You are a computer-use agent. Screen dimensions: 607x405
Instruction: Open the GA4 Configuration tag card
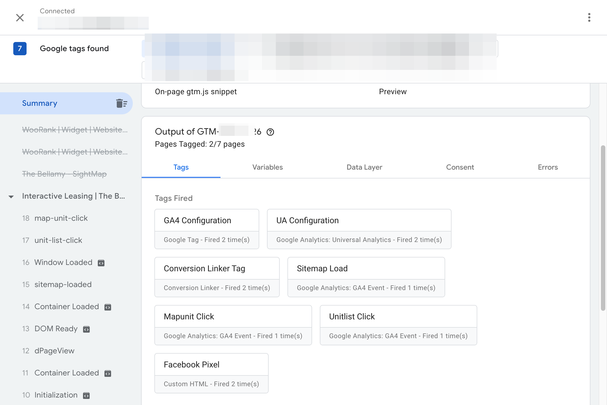pos(207,229)
